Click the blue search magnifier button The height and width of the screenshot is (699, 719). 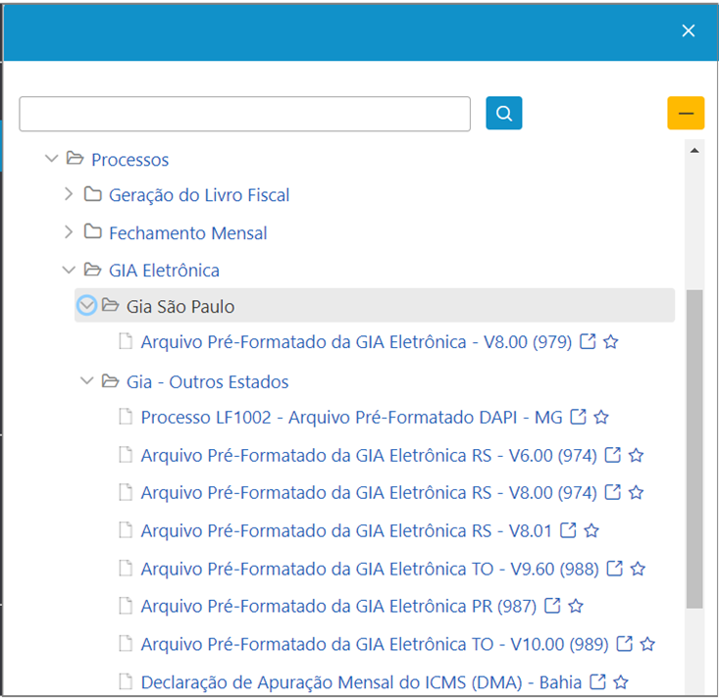point(503,113)
